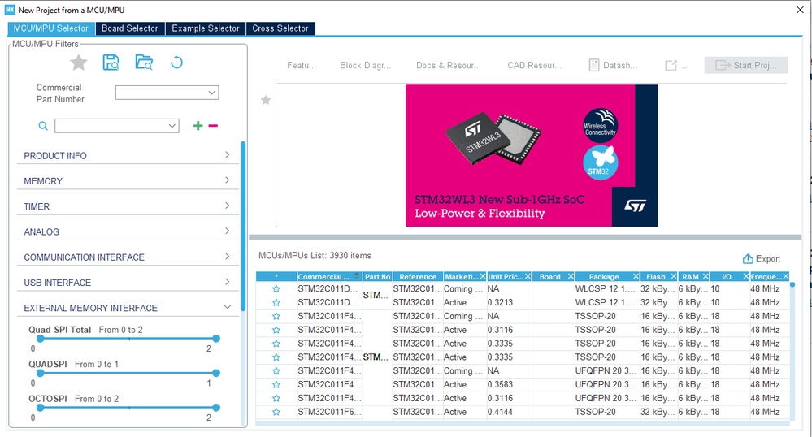Expand the PRODUCT INFO filter section
812x437 pixels.
(x=128, y=156)
